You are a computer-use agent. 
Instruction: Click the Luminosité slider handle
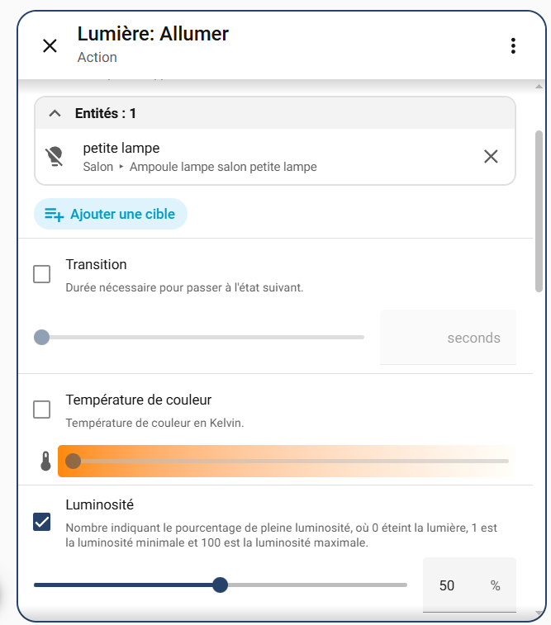click(220, 585)
